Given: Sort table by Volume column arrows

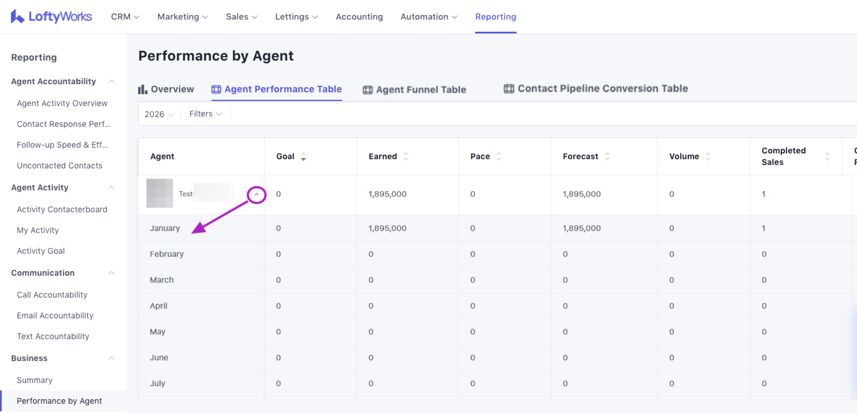Looking at the screenshot, I should tap(708, 156).
